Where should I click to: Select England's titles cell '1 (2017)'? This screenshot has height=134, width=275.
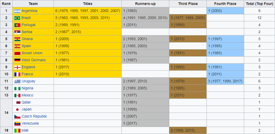pos(88,67)
